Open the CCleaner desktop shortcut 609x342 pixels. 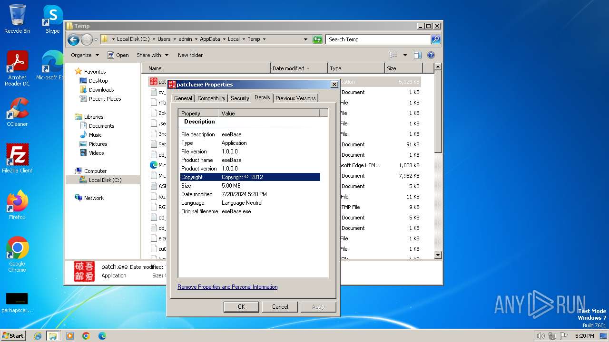[x=17, y=112]
